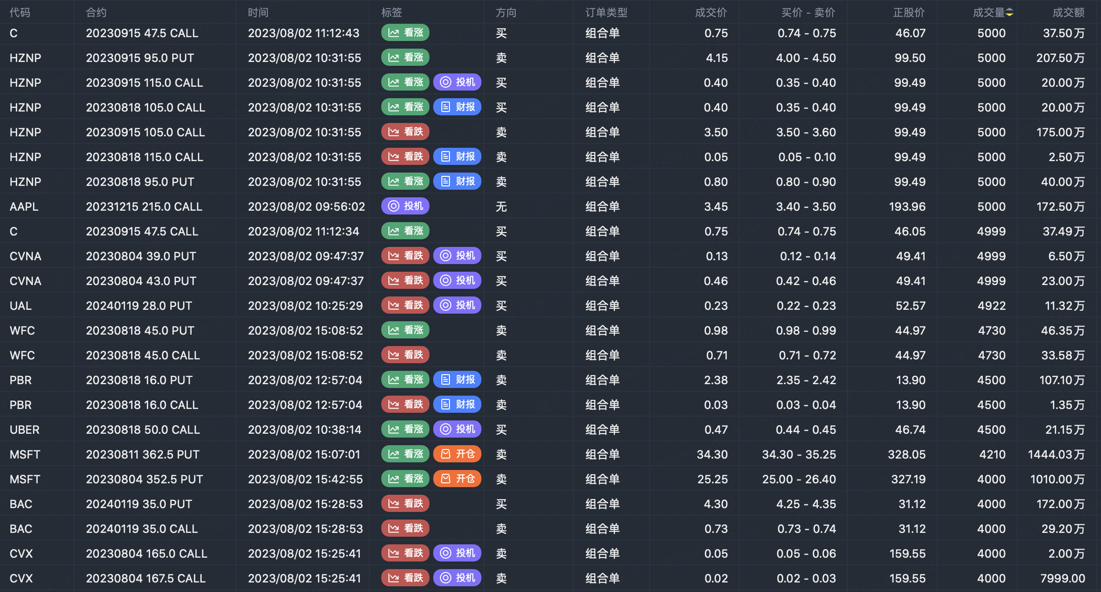Viewport: 1101px width, 592px height.
Task: Click the 172.50万 turnover cell
Action: (1060, 206)
